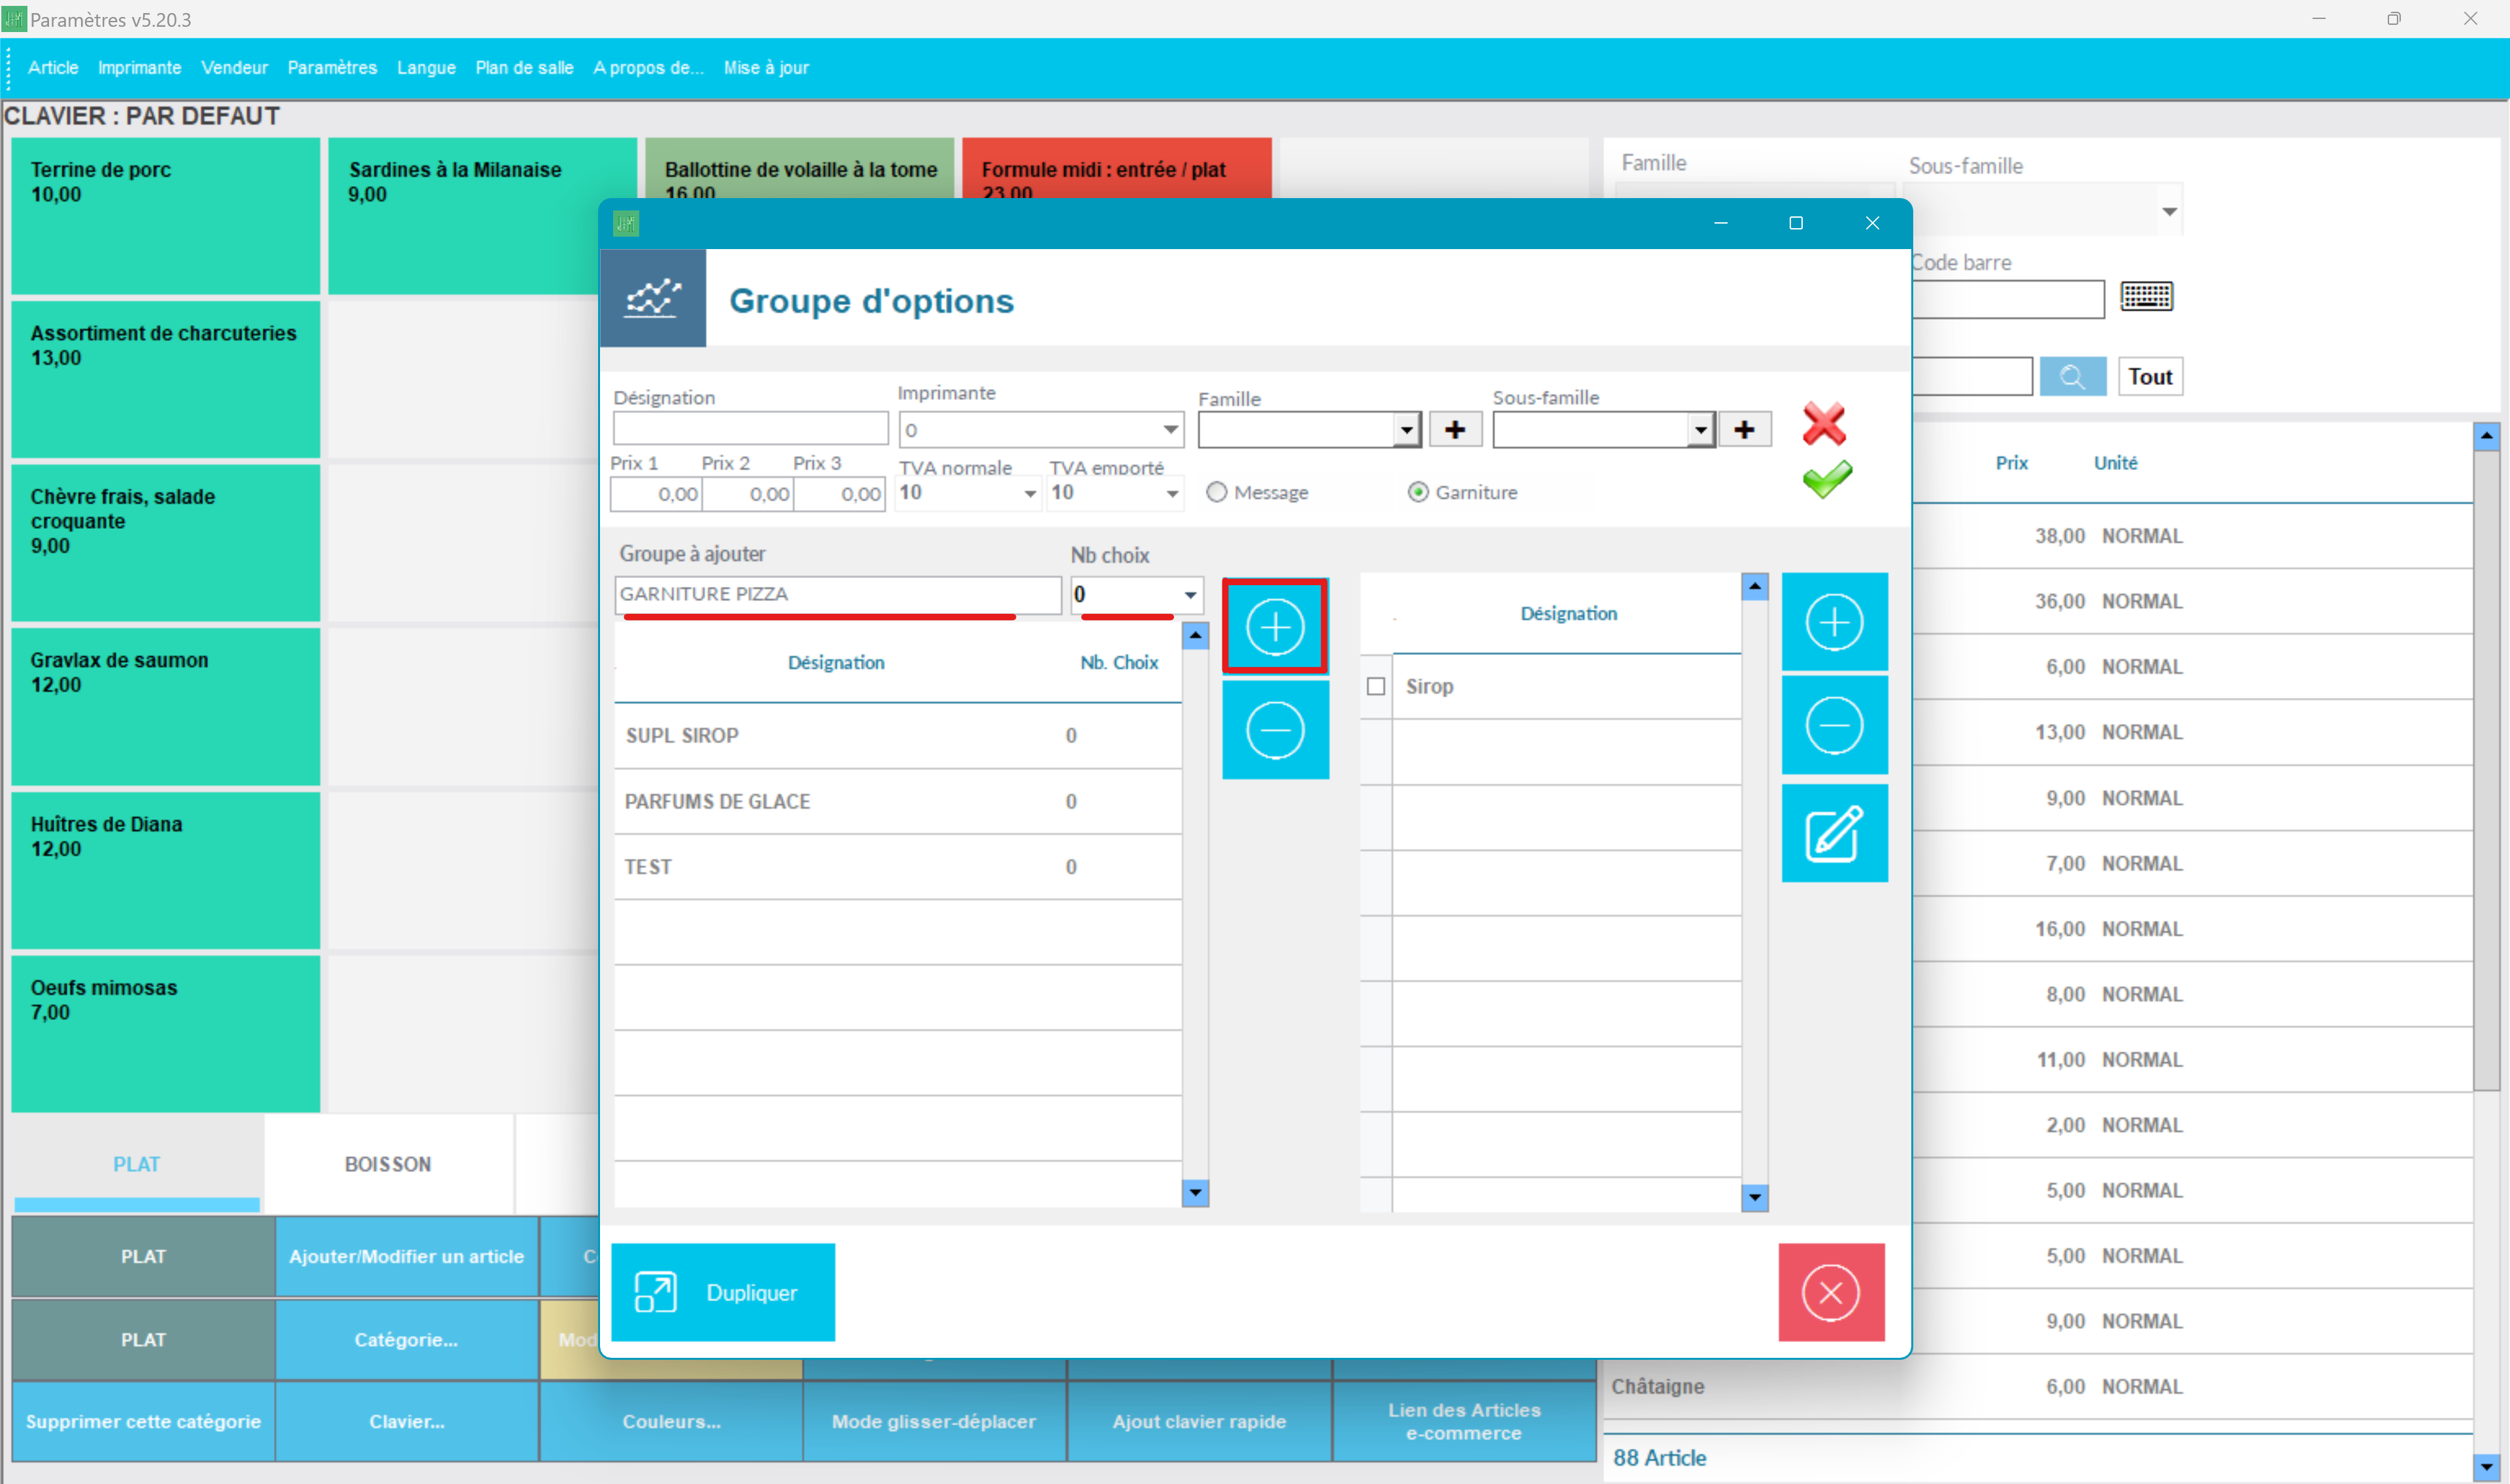
Task: Click Mode glisser-déplacer button
Action: (935, 1421)
